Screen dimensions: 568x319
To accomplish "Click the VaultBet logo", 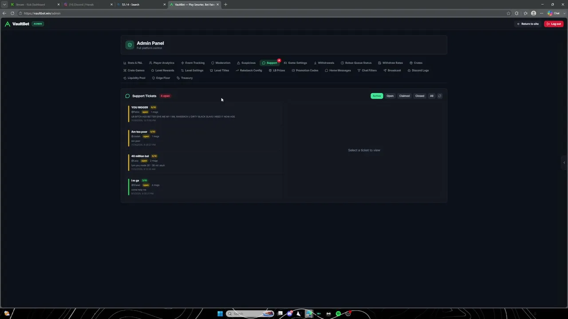I will [x=17, y=24].
